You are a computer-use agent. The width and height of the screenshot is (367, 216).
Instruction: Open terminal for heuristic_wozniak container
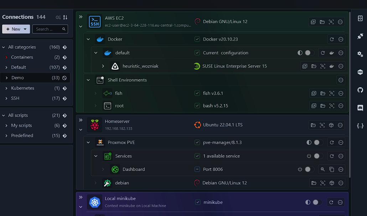click(x=305, y=66)
